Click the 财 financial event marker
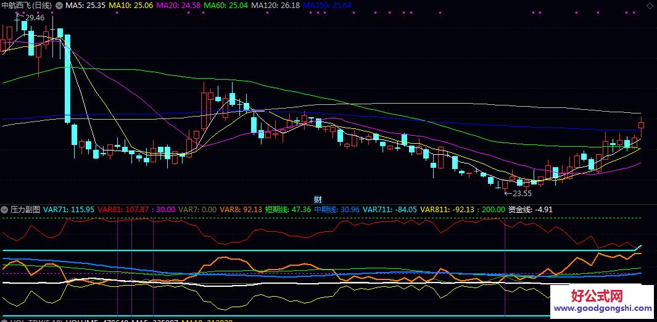 [x=318, y=200]
